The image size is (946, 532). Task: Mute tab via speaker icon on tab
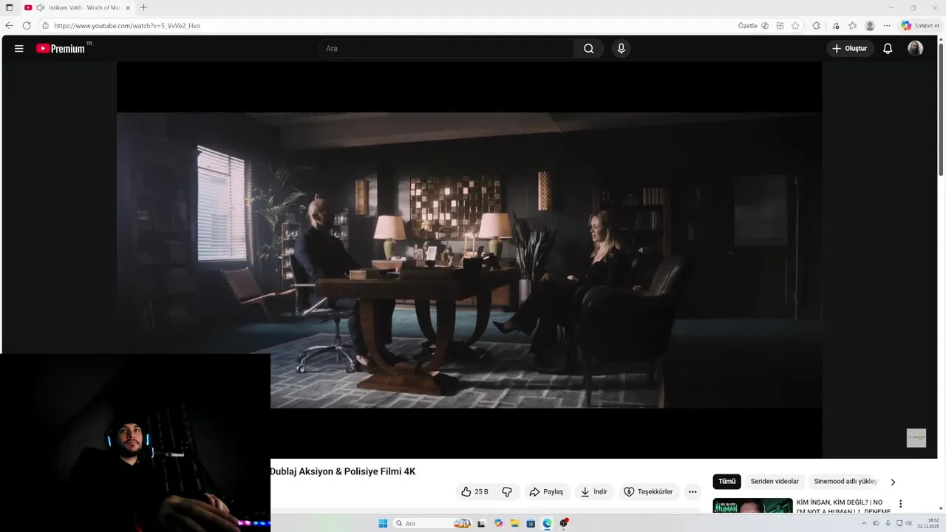pyautogui.click(x=40, y=7)
